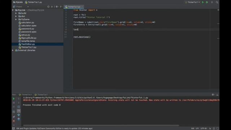Click the status bar's inspections profile icon
The width and height of the screenshot is (231, 130).
214,129
